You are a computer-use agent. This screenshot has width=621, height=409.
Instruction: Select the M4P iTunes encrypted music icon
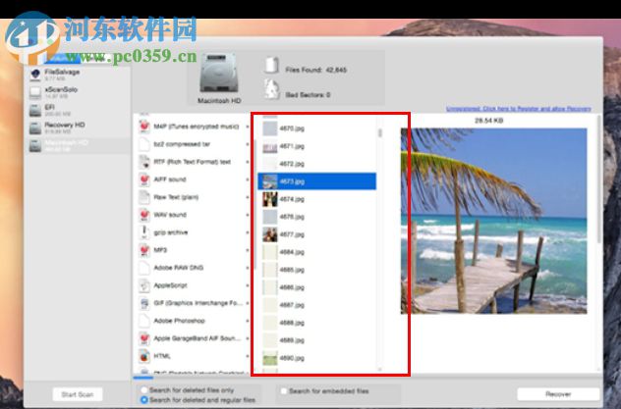click(144, 127)
